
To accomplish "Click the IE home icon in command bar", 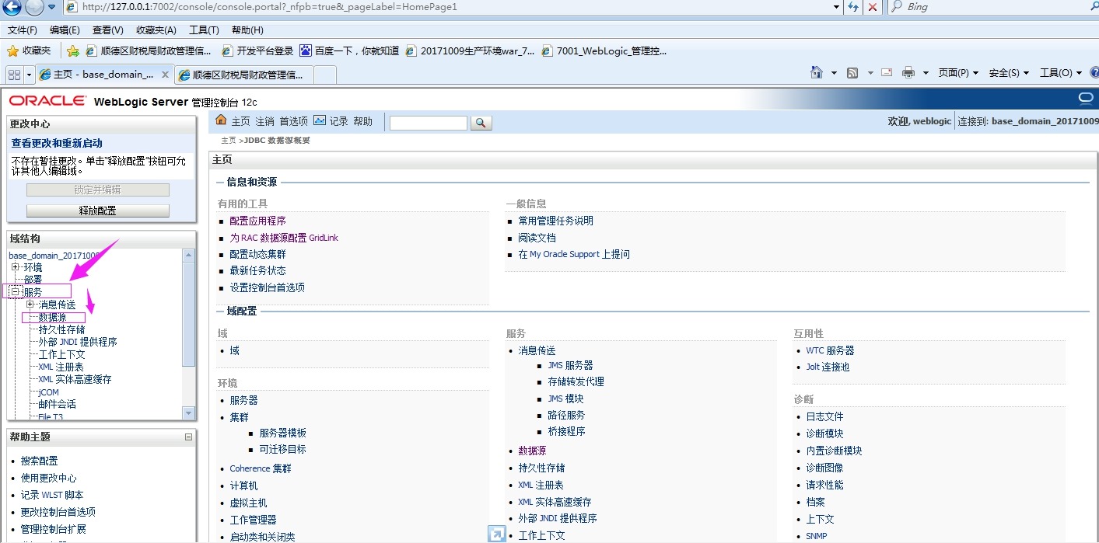I will tap(817, 72).
